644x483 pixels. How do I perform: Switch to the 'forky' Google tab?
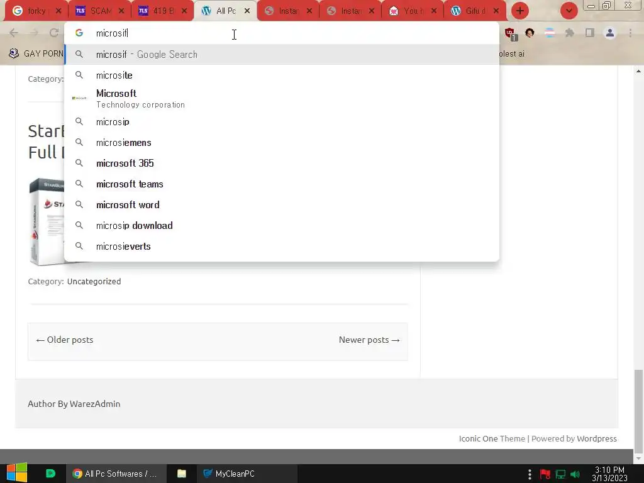pyautogui.click(x=36, y=11)
